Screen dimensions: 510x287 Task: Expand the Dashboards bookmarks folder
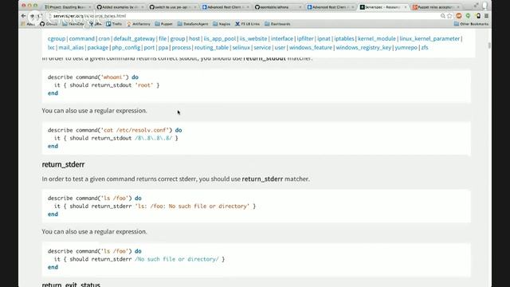tap(277, 24)
